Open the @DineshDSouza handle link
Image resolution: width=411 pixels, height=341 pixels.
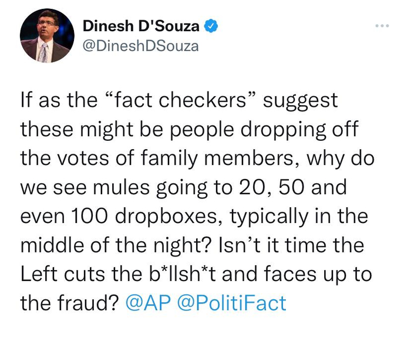click(x=140, y=46)
